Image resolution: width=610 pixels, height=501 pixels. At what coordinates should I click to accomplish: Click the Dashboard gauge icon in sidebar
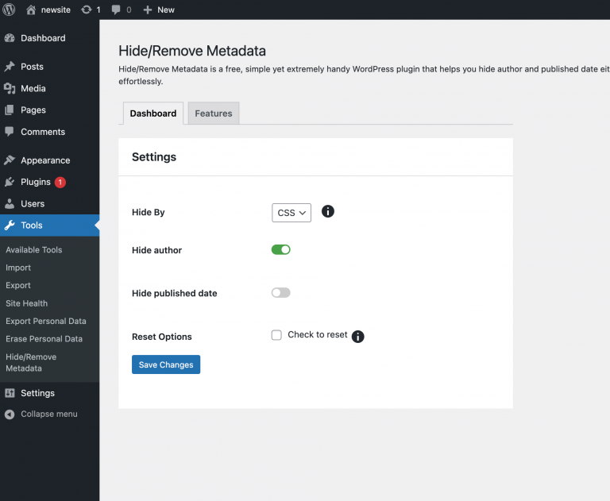pyautogui.click(x=10, y=38)
